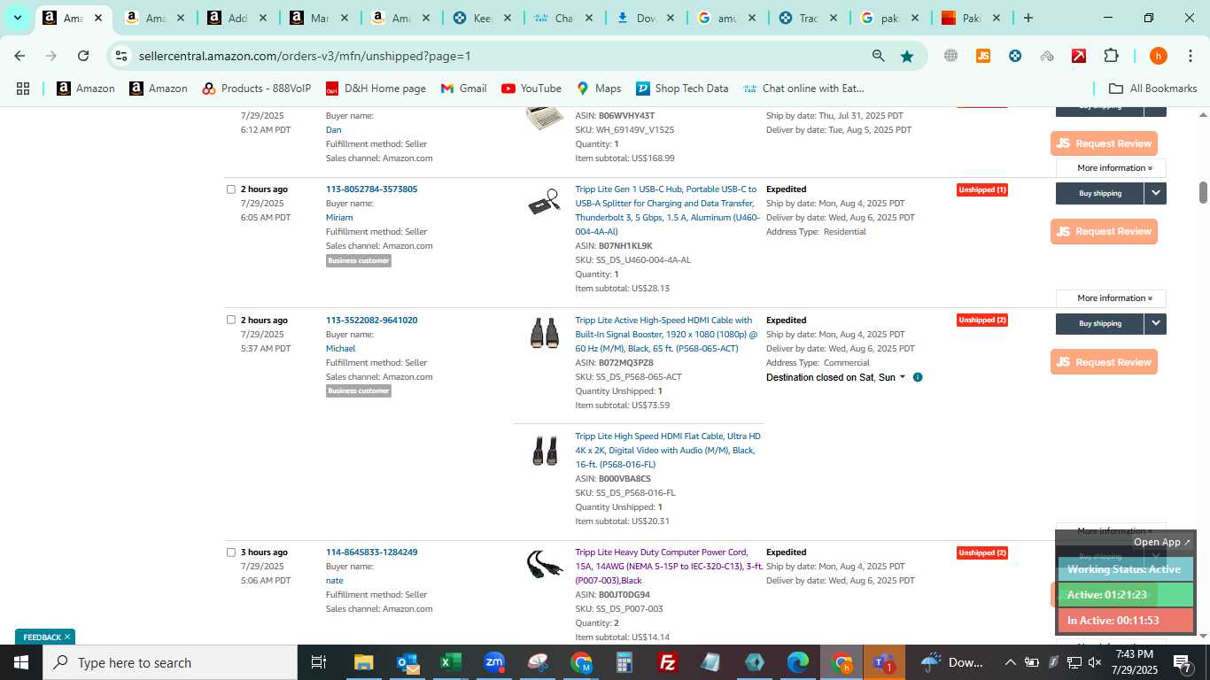Screen dimensions: 1210x680
Task: Select checkbox for order 113-8052784-3573805
Action: 231,189
